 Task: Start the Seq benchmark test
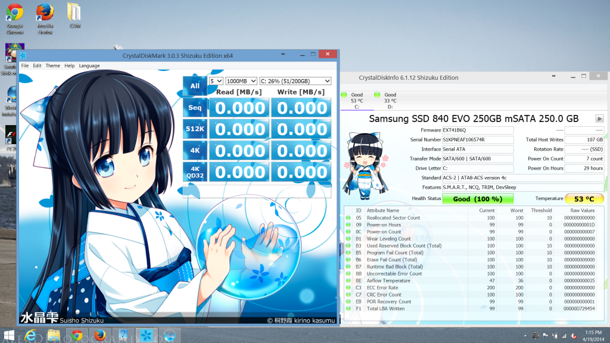pos(195,107)
